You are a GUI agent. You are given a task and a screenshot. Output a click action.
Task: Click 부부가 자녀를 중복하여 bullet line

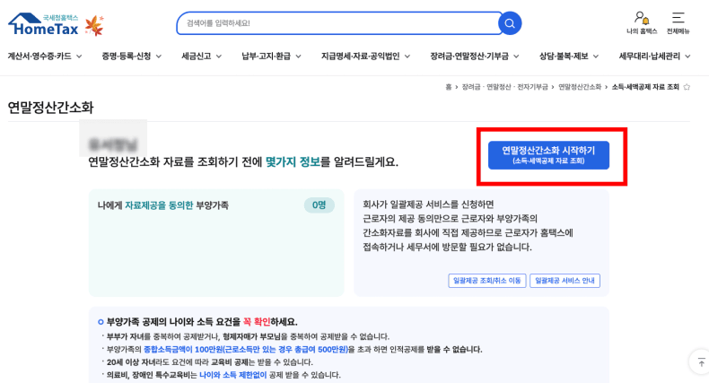coord(248,336)
